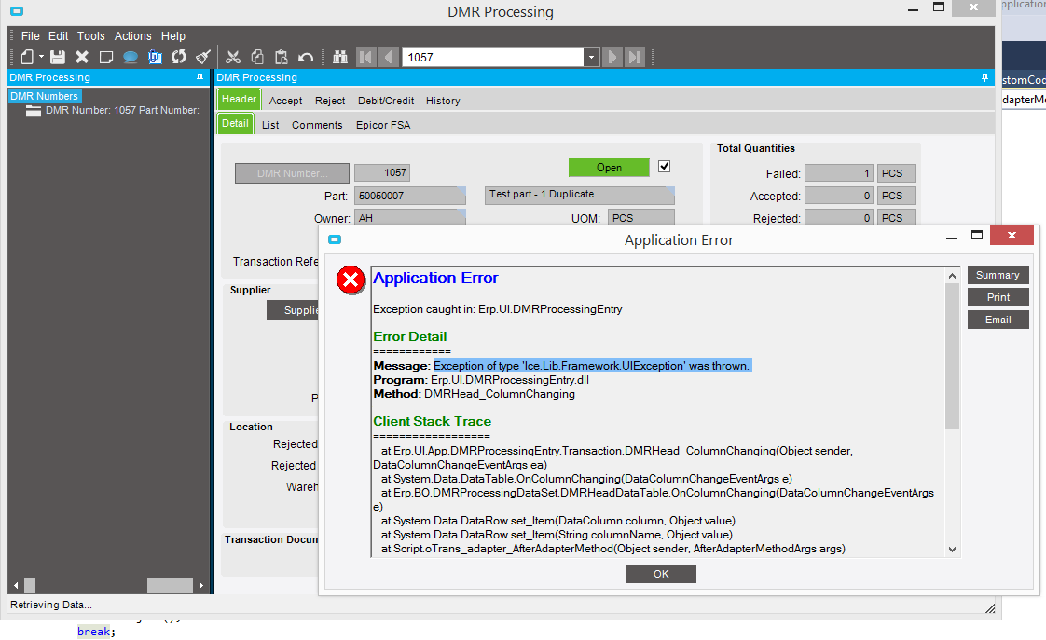1046x640 pixels.
Task: Click the Undo arrow icon
Action: point(306,58)
